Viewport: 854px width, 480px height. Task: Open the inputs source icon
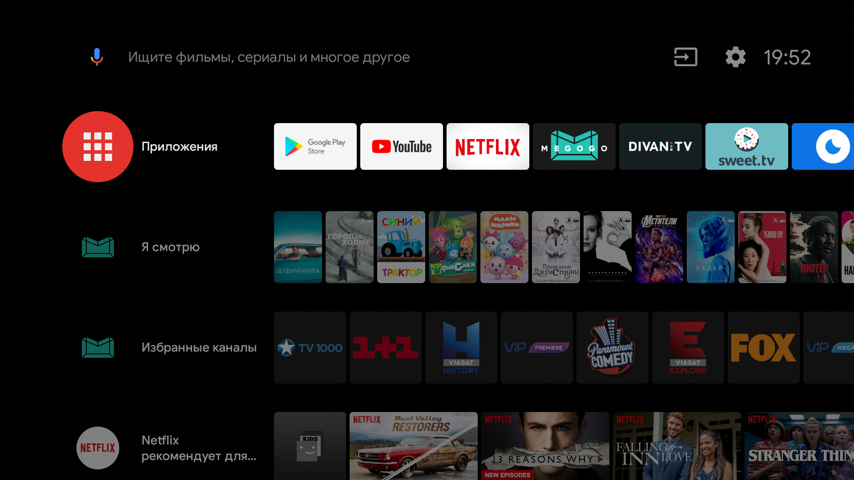coord(685,57)
